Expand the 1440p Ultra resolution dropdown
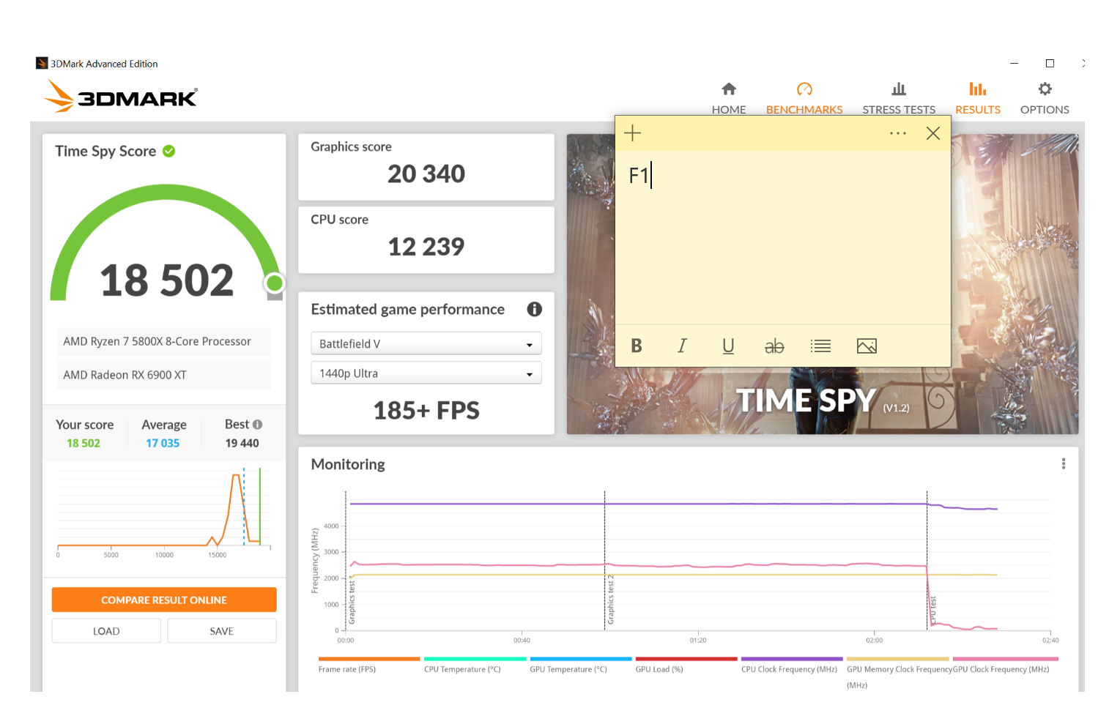Image resolution: width=1109 pixels, height=716 pixels. pyautogui.click(x=426, y=373)
